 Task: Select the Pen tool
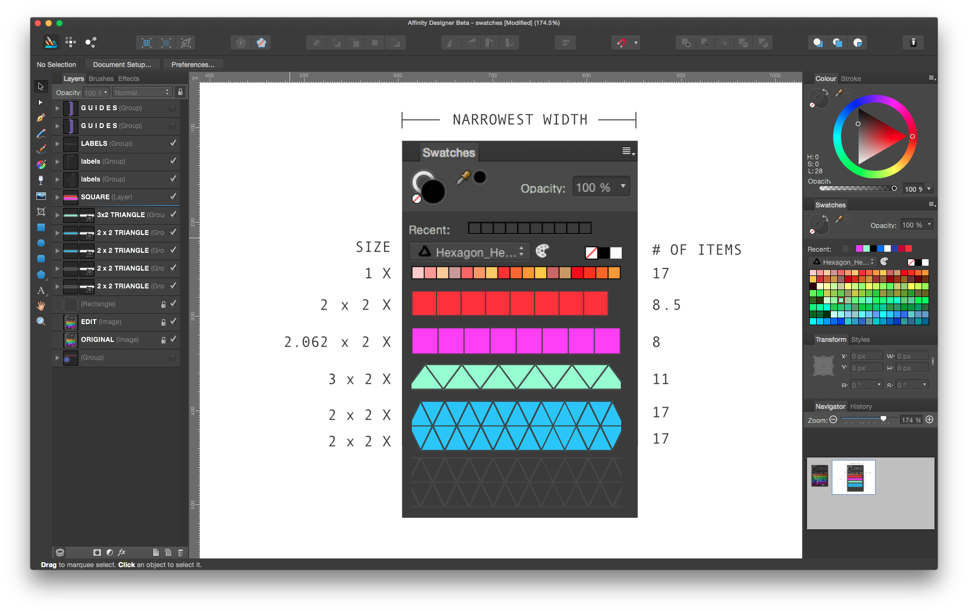41,116
